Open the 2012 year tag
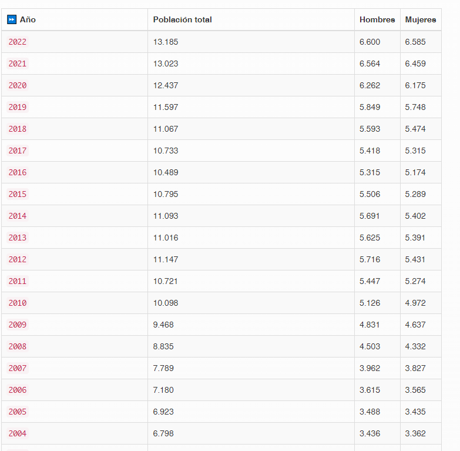The height and width of the screenshot is (451, 460). (18, 259)
